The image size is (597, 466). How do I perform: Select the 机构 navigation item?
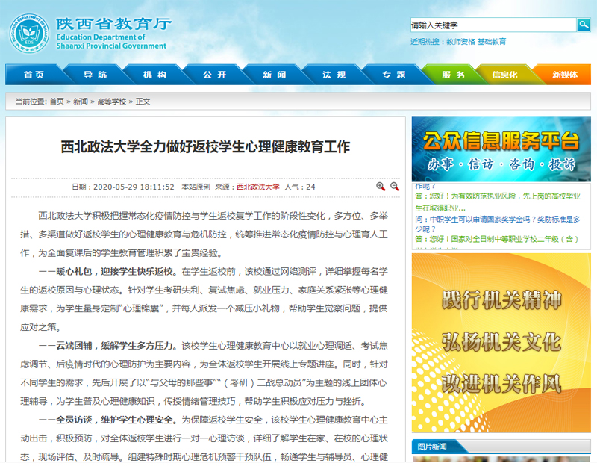point(154,75)
